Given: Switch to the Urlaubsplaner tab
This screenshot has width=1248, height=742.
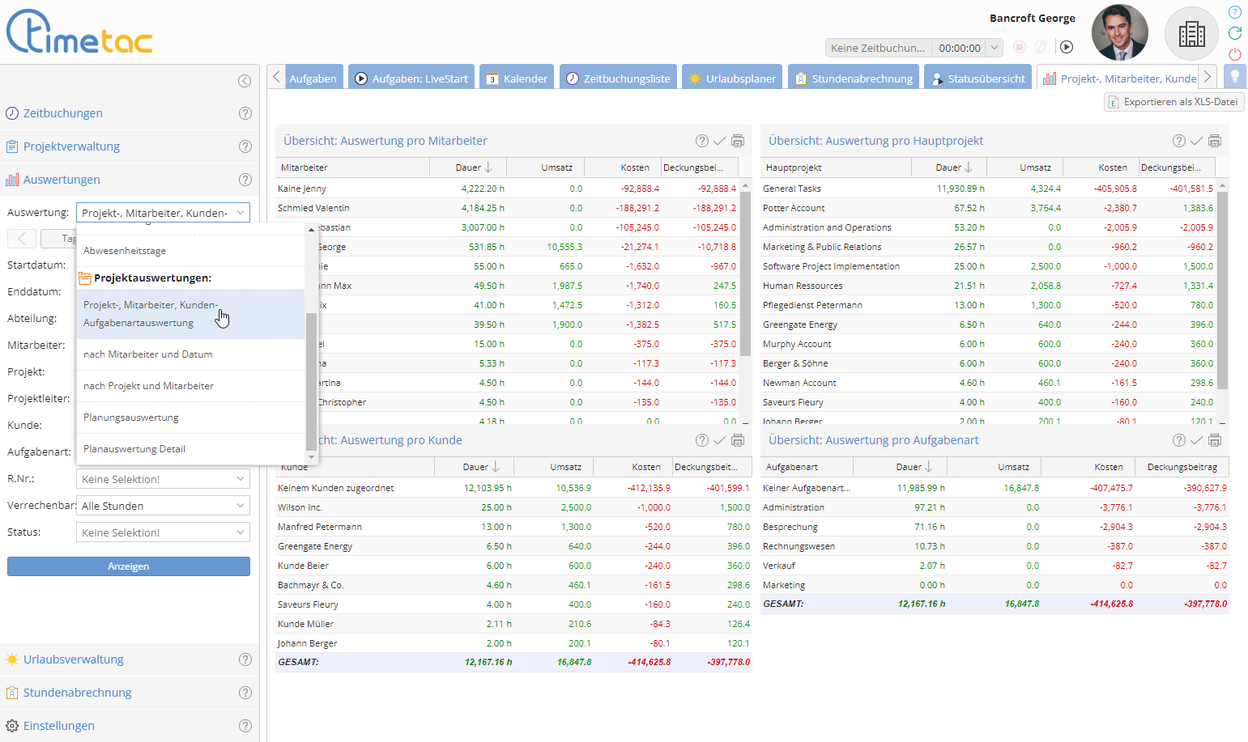Looking at the screenshot, I should point(732,78).
